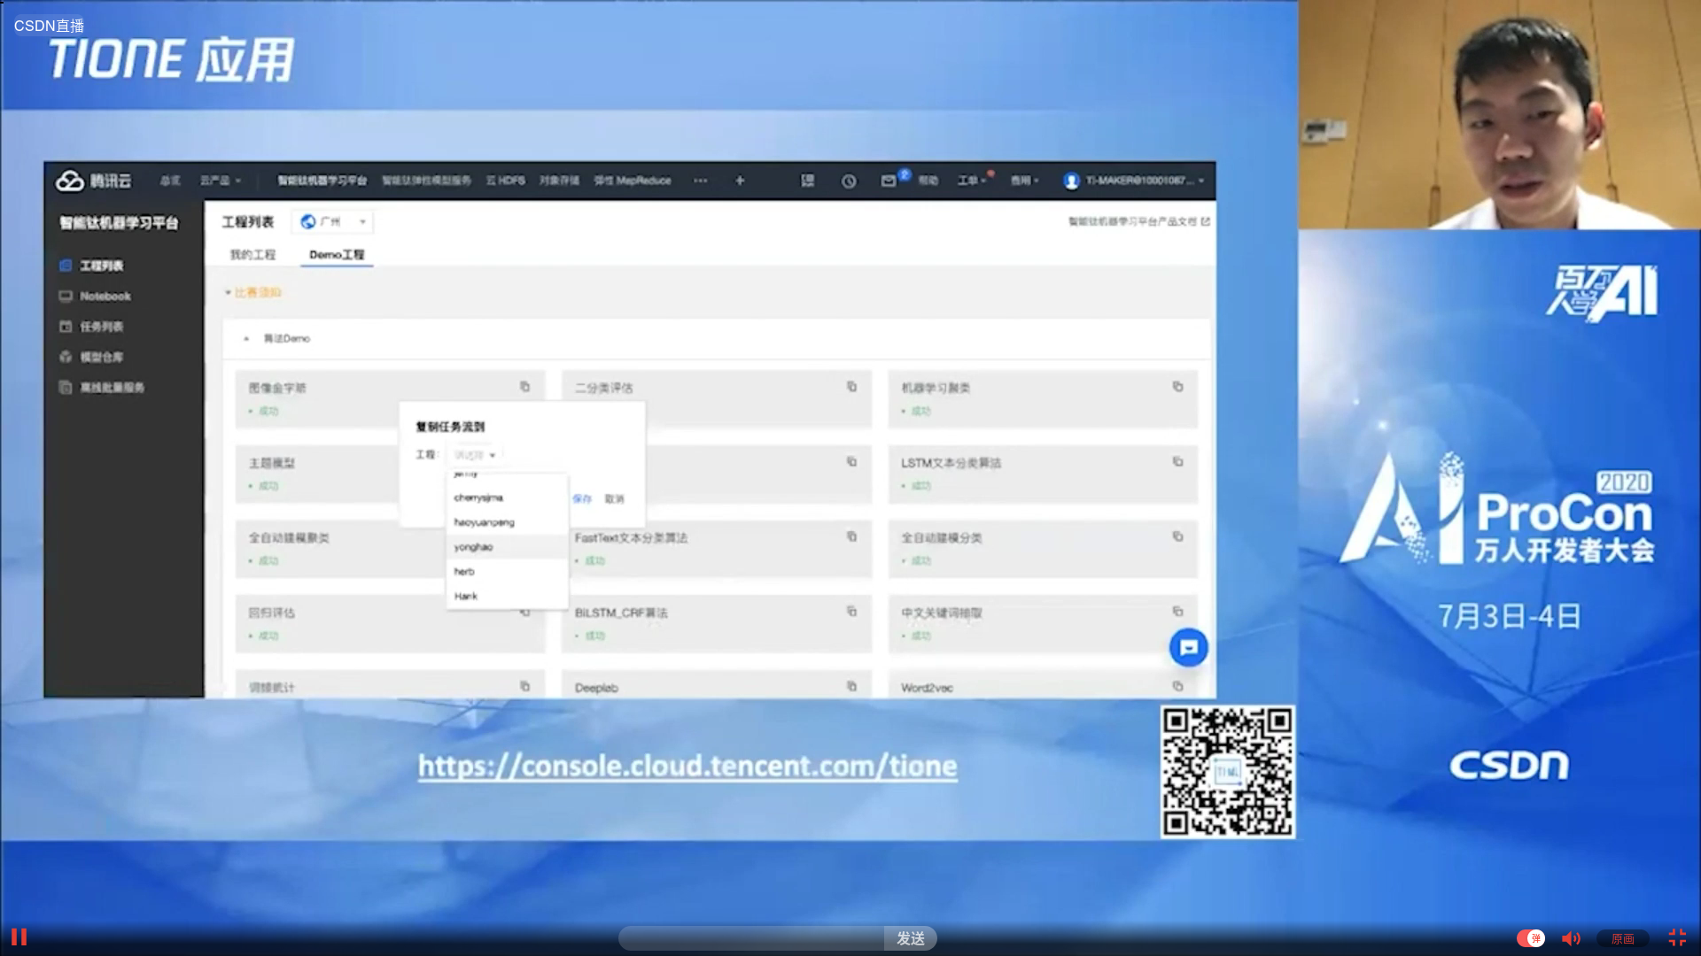1701x956 pixels.
Task: Open 离线批量服务 in the sidebar
Action: pos(112,388)
